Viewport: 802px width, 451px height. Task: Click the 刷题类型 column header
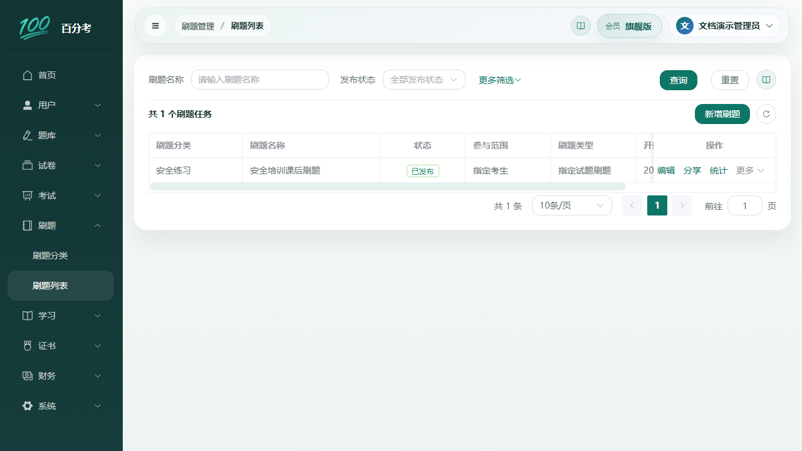[x=593, y=145]
